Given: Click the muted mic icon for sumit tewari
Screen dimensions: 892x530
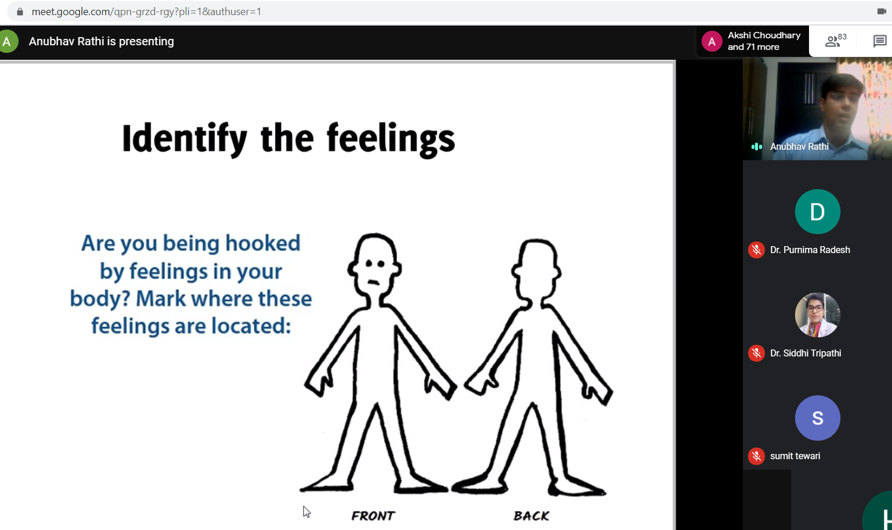Looking at the screenshot, I should tap(756, 456).
